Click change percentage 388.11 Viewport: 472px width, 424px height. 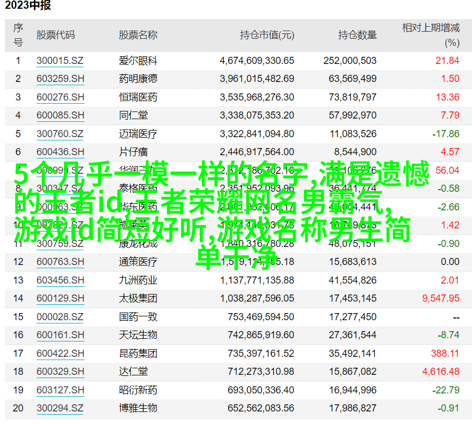pos(445,354)
